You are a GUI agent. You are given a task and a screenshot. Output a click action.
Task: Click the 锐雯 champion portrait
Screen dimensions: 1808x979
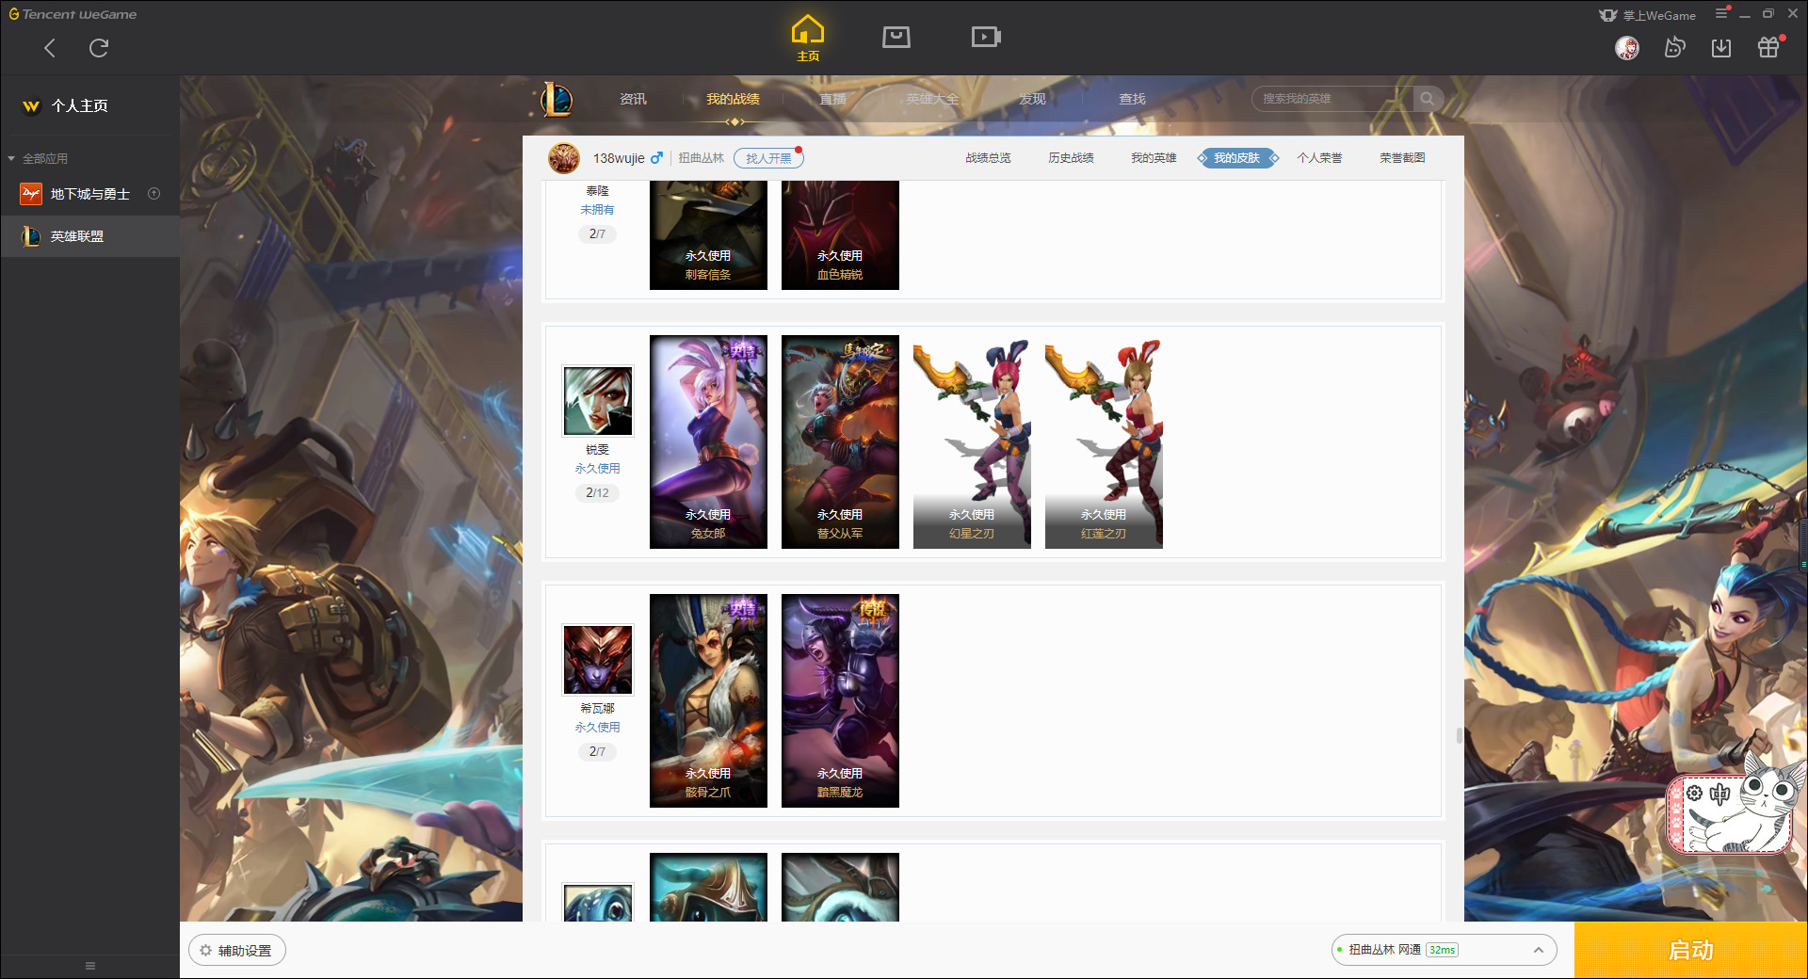[x=598, y=401]
